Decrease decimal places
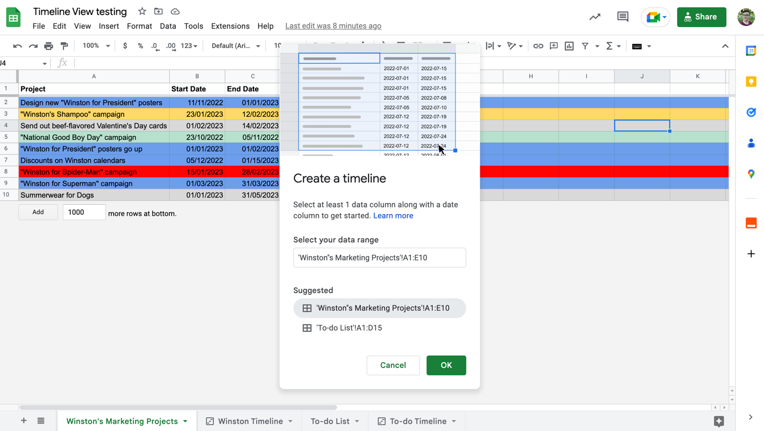 click(155, 46)
